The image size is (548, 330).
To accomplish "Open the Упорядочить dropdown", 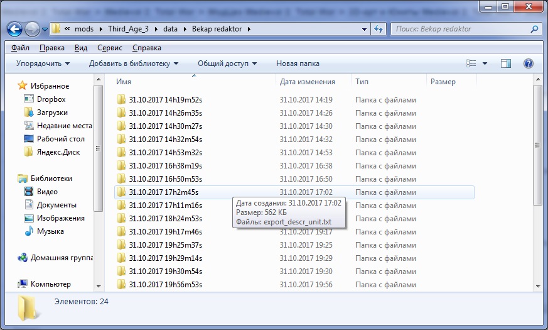I will point(43,63).
